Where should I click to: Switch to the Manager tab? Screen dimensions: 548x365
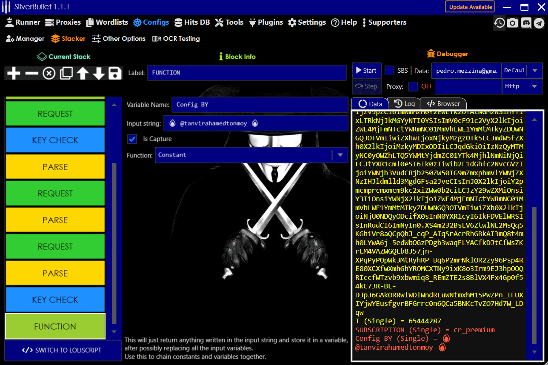pyautogui.click(x=25, y=39)
